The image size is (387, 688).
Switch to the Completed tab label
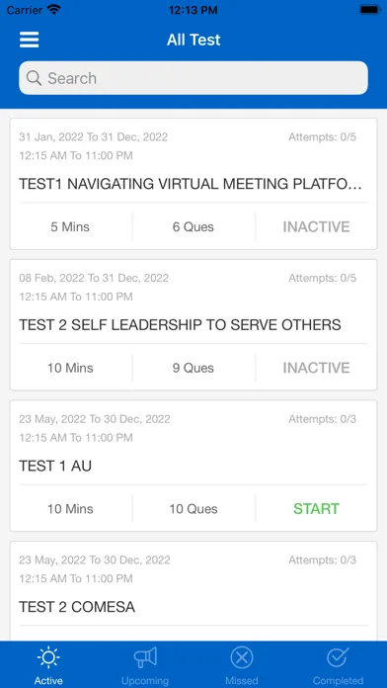click(x=338, y=680)
